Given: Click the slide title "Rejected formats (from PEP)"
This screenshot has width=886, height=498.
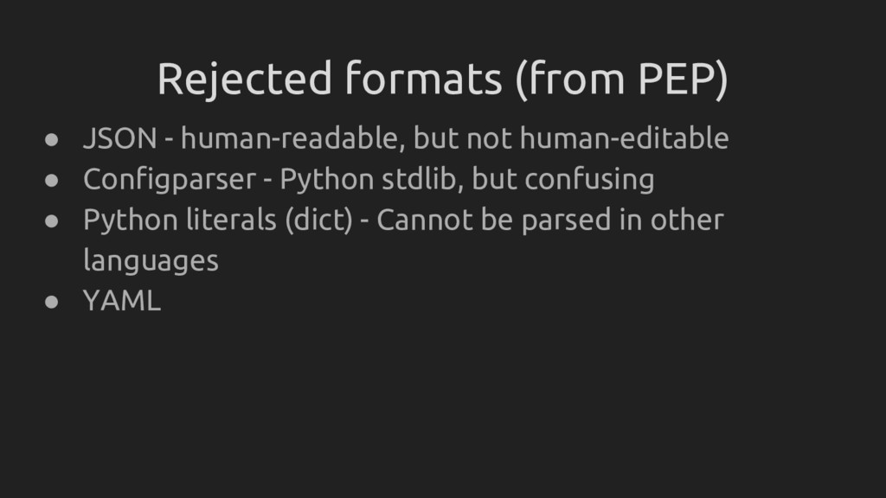Looking at the screenshot, I should pos(442,80).
